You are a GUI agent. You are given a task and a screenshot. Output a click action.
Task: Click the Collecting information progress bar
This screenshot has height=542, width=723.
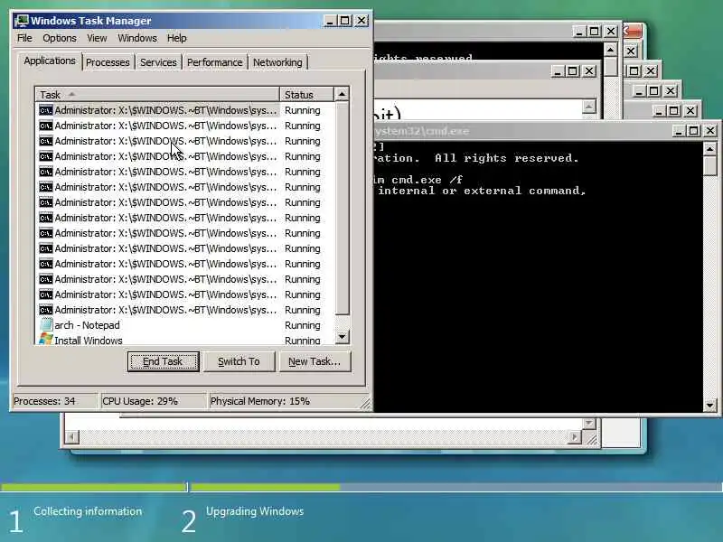click(94, 487)
